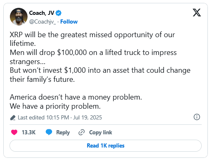
Task: Click the Copy link text
Action: point(100,133)
